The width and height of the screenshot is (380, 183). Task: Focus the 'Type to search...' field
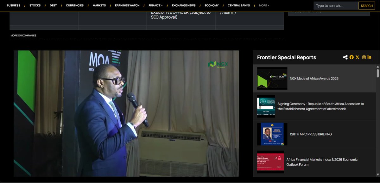point(336,6)
